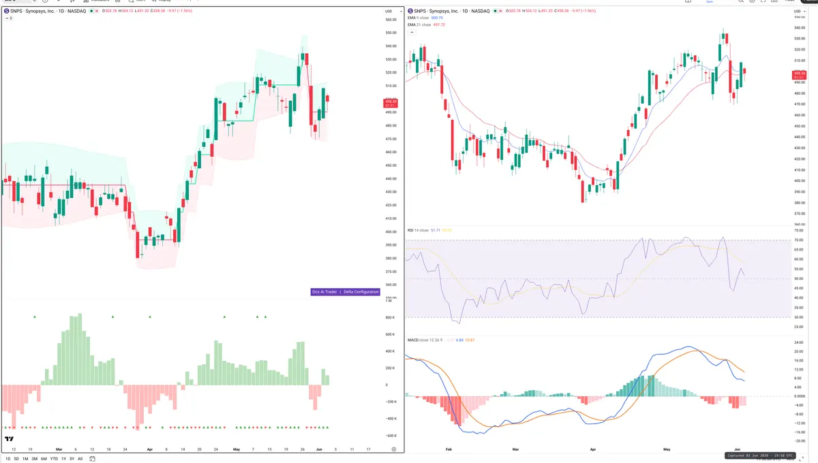Click green market status dot in right chart

pyautogui.click(x=496, y=12)
